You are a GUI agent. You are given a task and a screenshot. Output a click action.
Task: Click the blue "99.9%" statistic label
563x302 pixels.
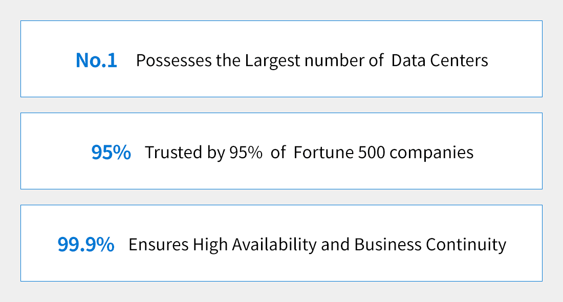(86, 245)
